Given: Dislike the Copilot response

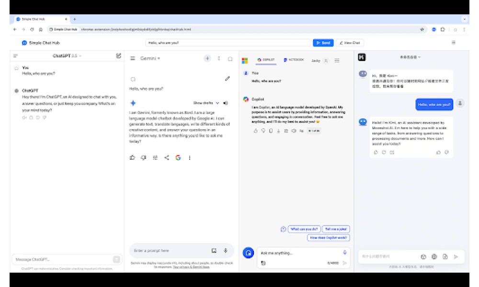Looking at the screenshot, I should (x=263, y=131).
